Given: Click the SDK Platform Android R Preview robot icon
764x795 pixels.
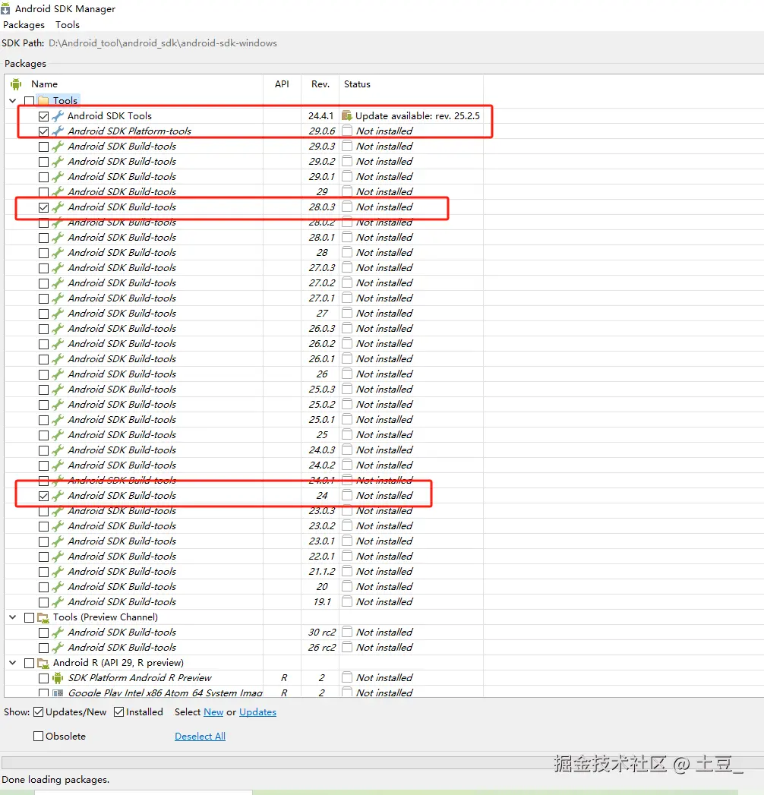Looking at the screenshot, I should pos(58,678).
